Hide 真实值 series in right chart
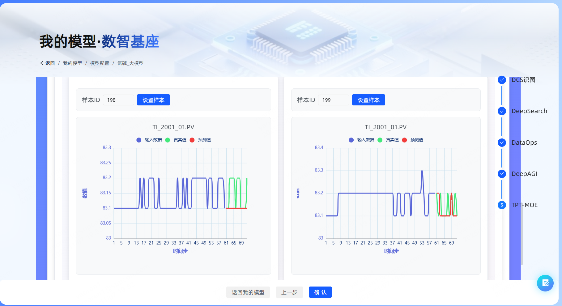 [389, 140]
